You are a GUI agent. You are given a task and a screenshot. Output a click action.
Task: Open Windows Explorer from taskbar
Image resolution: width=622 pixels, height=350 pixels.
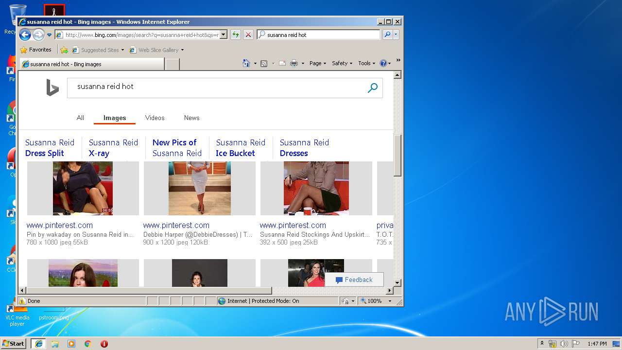[55, 344]
